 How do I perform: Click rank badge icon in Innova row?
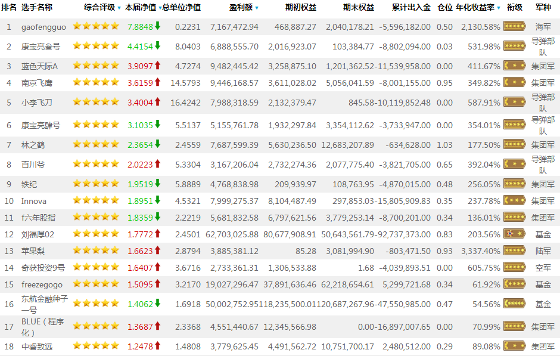point(514,200)
